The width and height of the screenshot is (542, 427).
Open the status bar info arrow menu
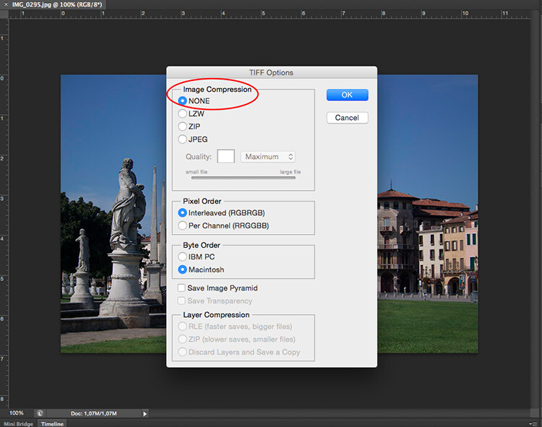point(145,413)
